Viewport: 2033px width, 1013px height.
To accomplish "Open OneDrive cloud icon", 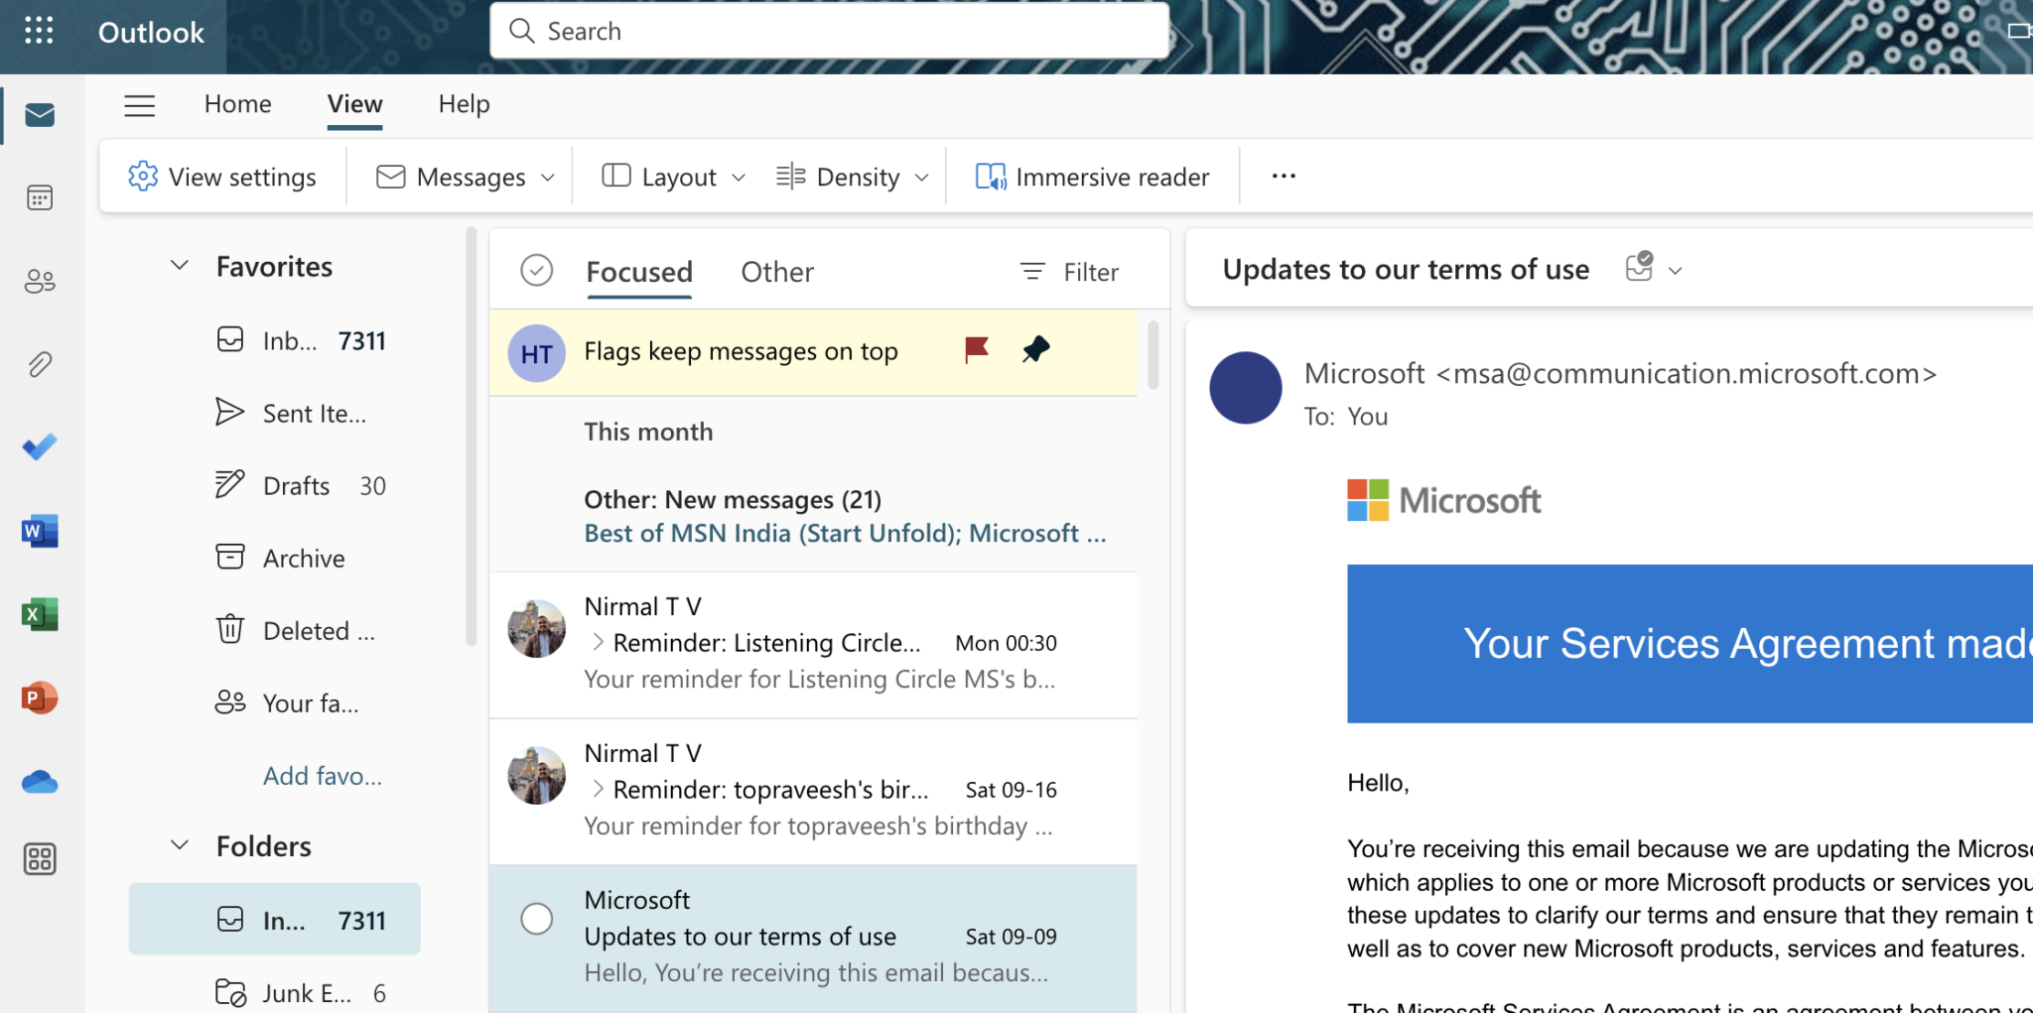I will click(40, 782).
